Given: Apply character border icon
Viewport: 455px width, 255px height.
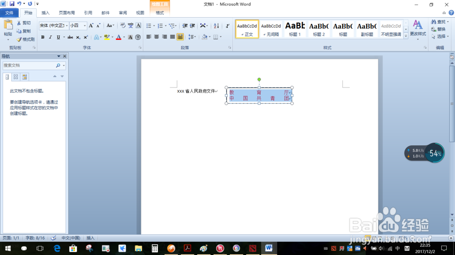Looking at the screenshot, I should point(138,25).
